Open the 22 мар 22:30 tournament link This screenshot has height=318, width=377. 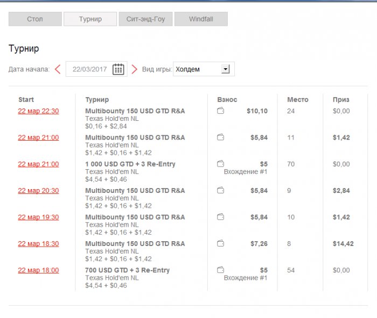pos(38,111)
